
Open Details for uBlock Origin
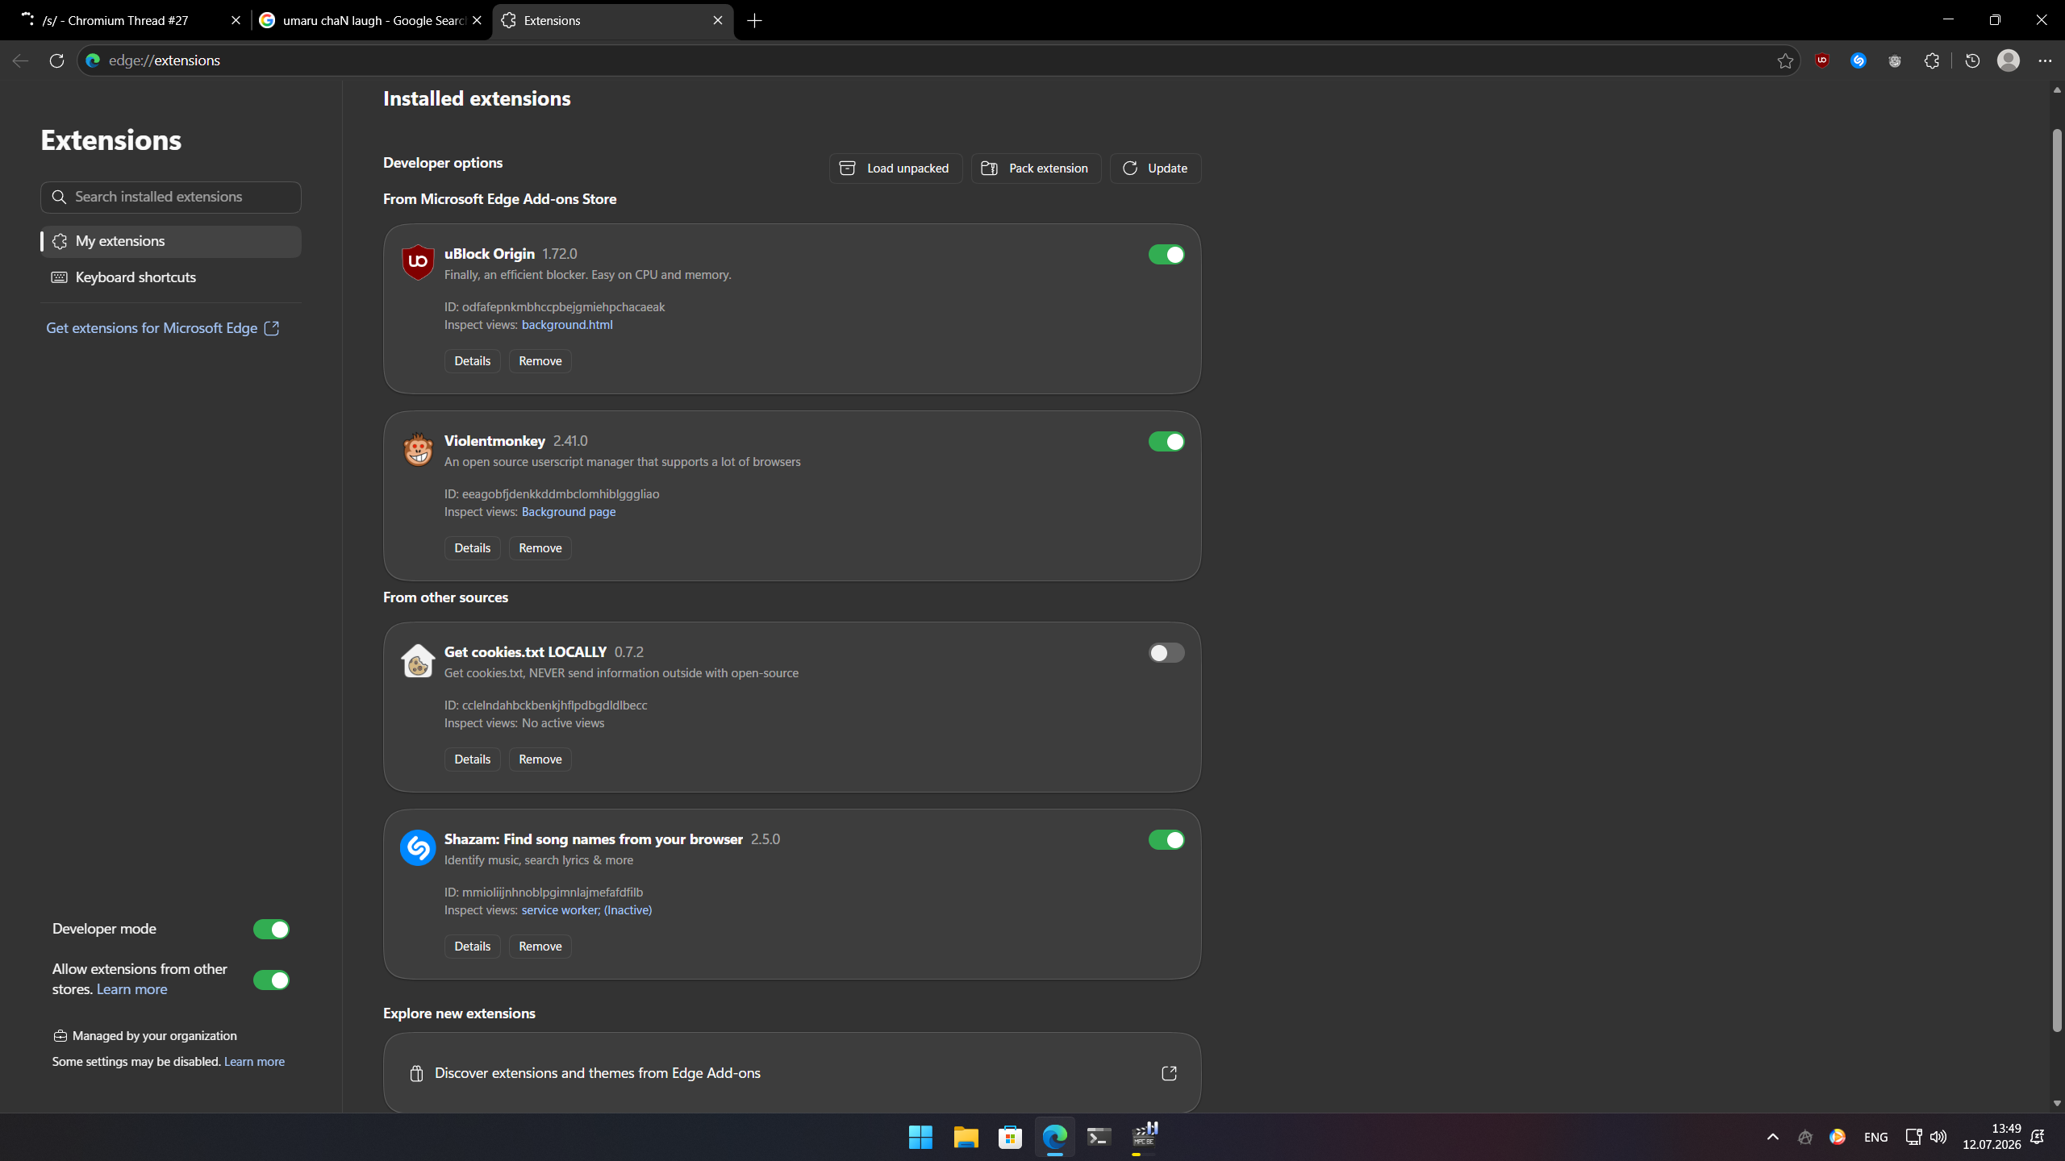click(x=472, y=361)
